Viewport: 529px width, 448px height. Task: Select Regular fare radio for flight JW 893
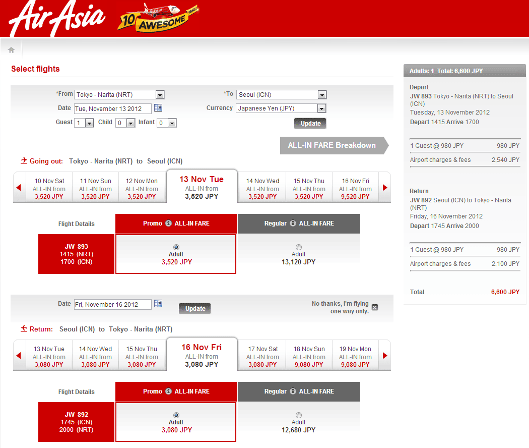[x=299, y=247]
